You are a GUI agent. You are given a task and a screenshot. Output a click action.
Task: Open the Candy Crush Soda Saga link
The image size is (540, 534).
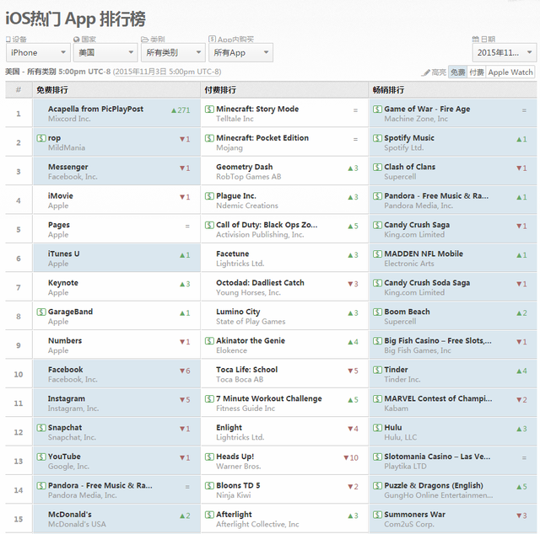click(x=427, y=283)
